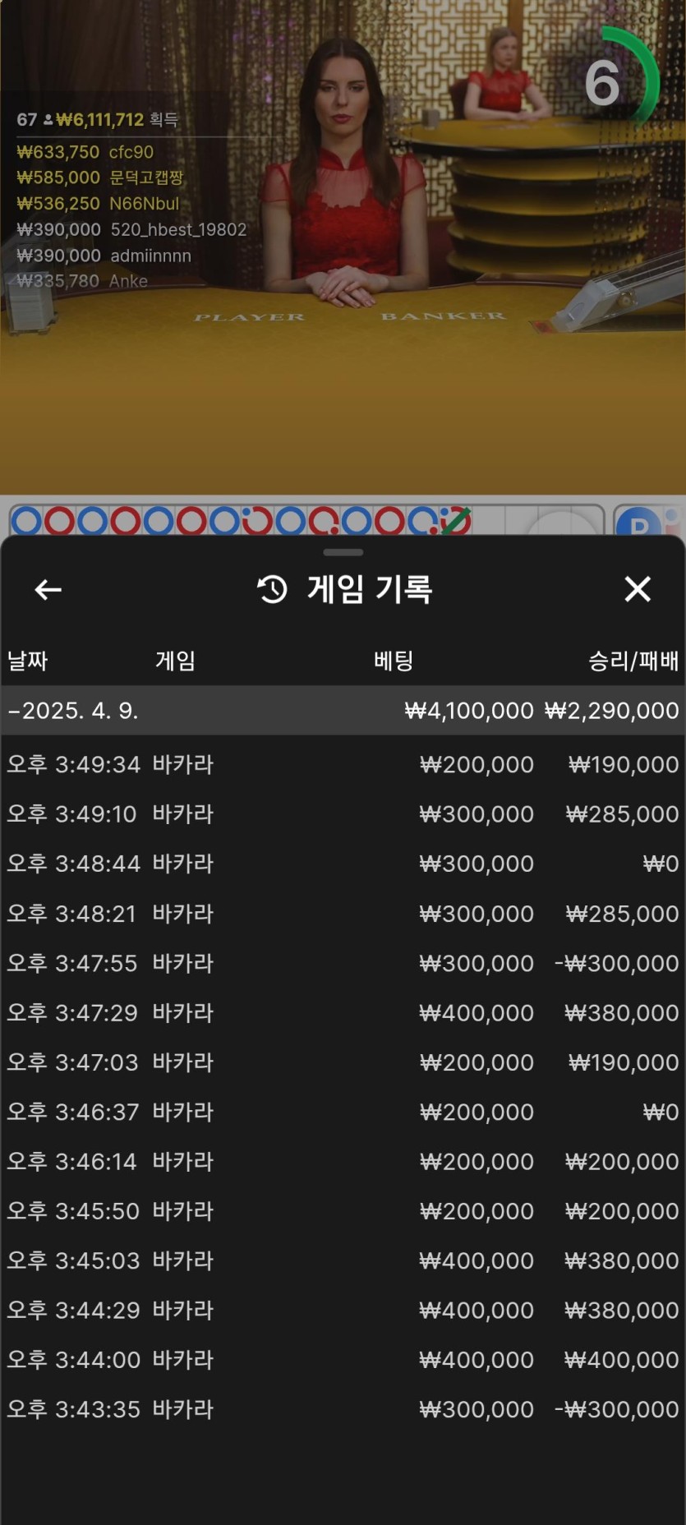This screenshot has height=1525, width=686.
Task: Tap the first blue circle in bead roadmap
Action: pyautogui.click(x=26, y=521)
